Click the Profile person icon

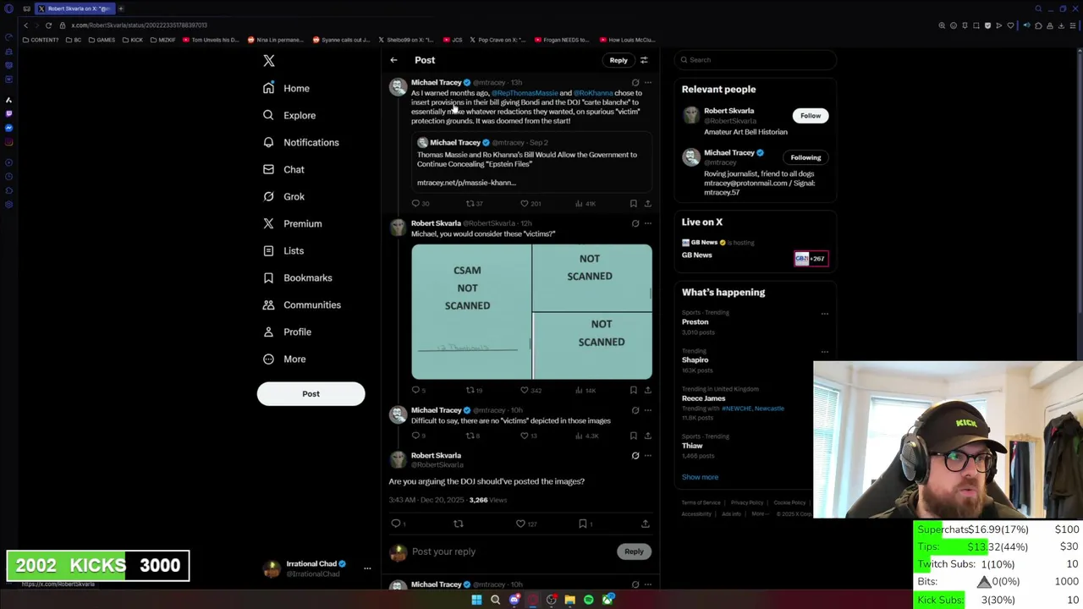268,332
